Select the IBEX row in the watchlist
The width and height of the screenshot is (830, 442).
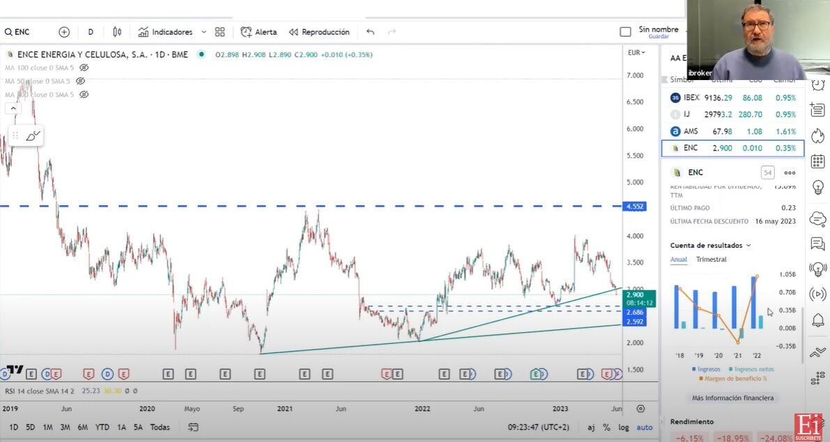coord(732,98)
